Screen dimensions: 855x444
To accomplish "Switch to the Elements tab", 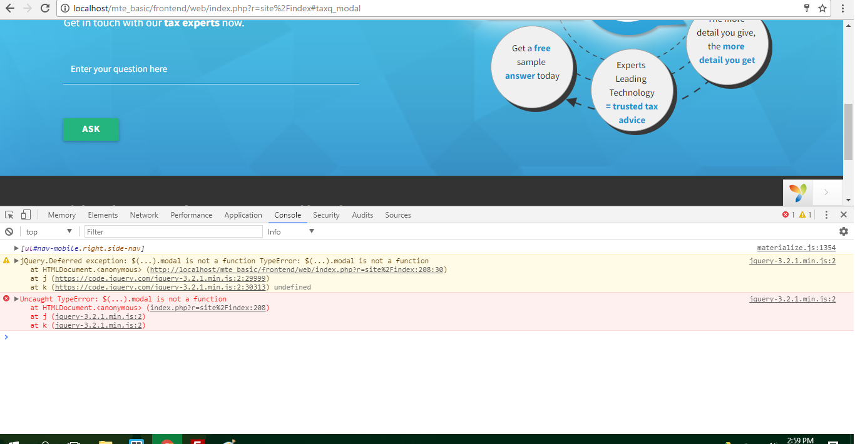I will coord(103,214).
